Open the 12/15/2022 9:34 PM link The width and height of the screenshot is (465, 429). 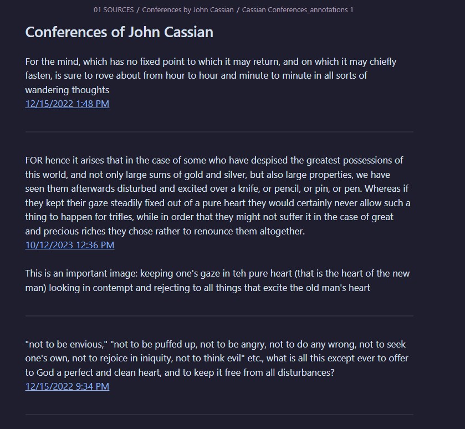[x=67, y=386]
